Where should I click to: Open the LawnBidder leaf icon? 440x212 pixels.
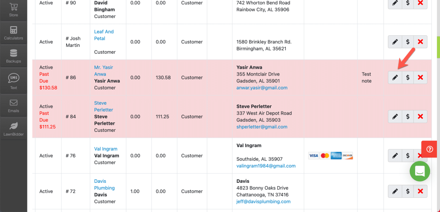click(13, 128)
